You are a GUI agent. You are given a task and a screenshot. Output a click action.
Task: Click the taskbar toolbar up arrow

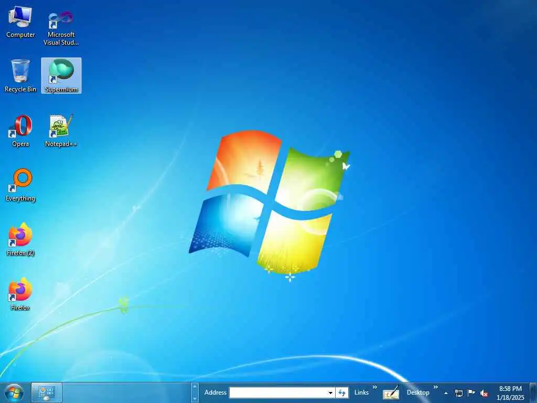195,387
